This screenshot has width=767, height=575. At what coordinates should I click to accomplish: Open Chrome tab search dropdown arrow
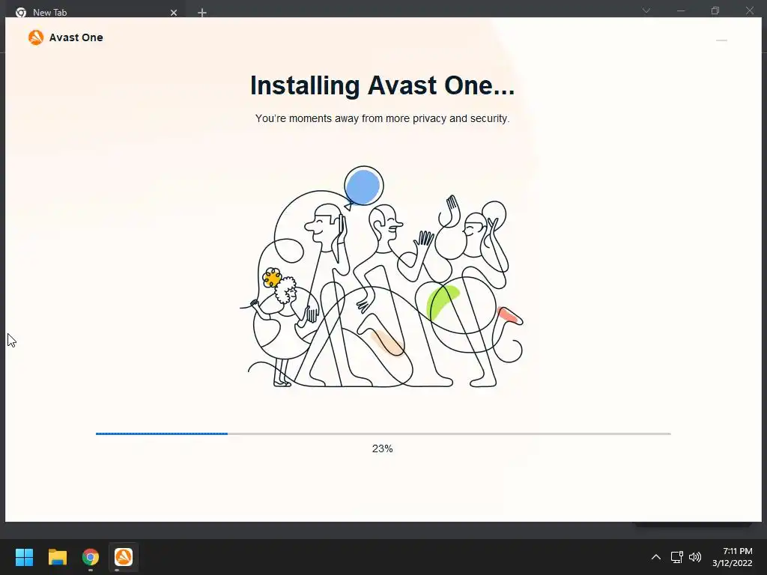point(646,10)
